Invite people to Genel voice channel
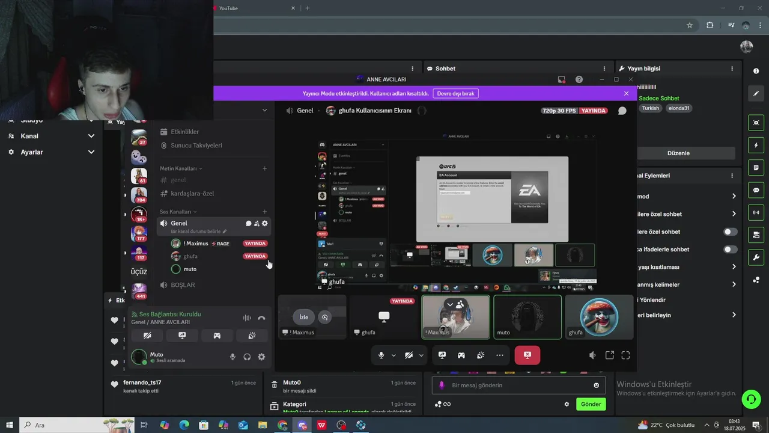The height and width of the screenshot is (433, 769). (x=257, y=223)
